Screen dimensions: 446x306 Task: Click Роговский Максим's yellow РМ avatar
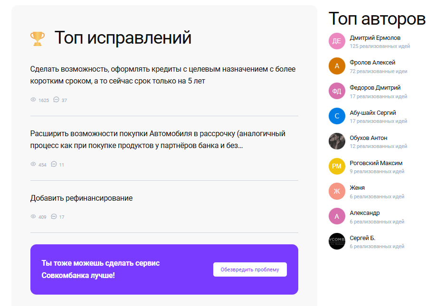click(x=337, y=166)
